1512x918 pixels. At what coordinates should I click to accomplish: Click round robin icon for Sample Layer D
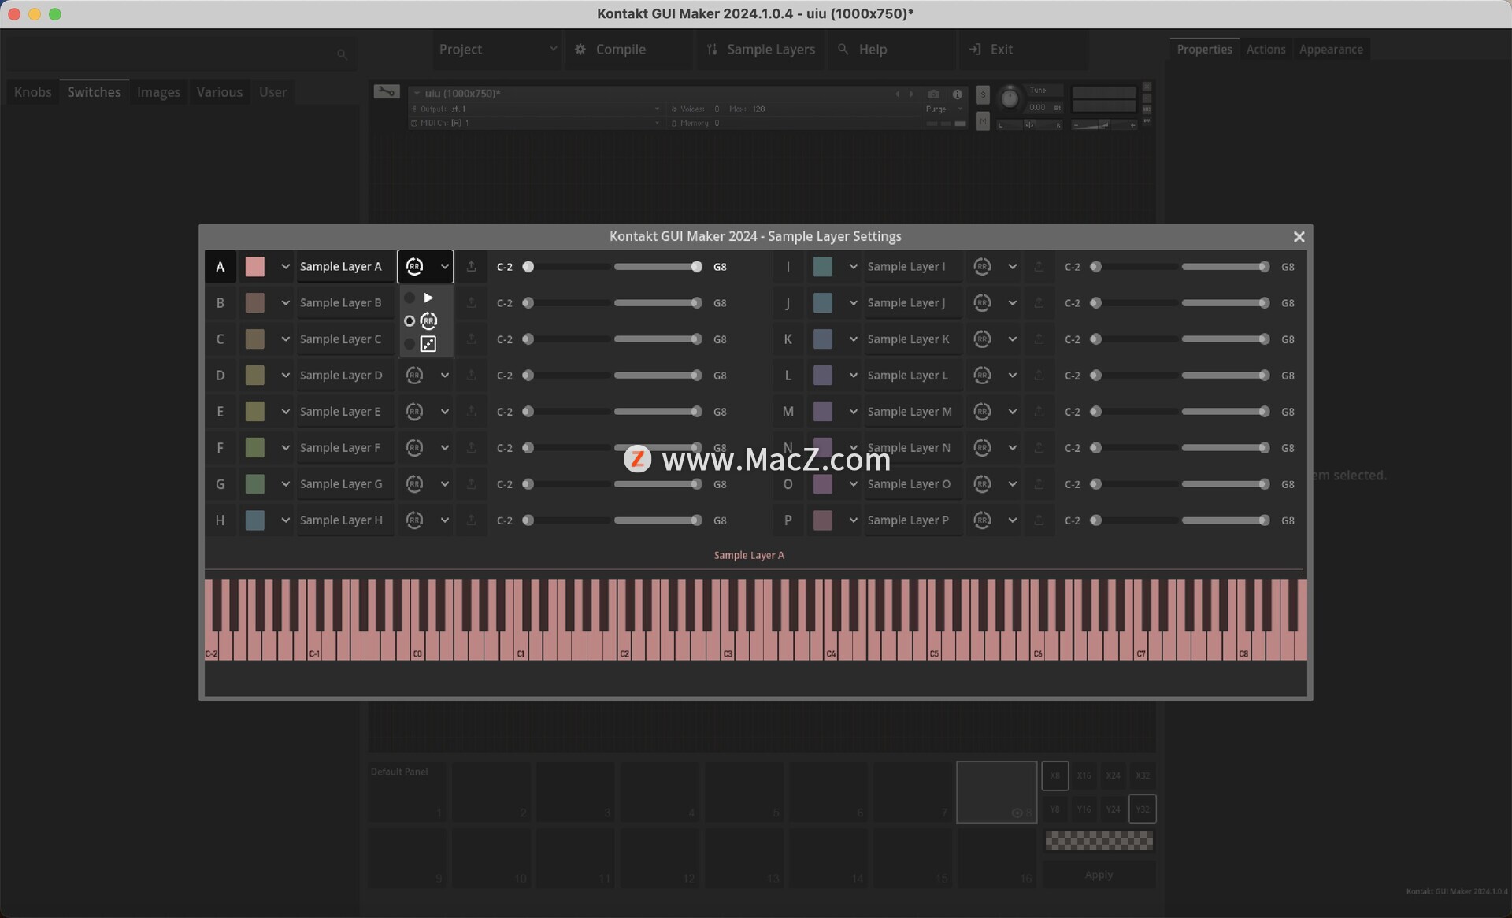pyautogui.click(x=414, y=376)
